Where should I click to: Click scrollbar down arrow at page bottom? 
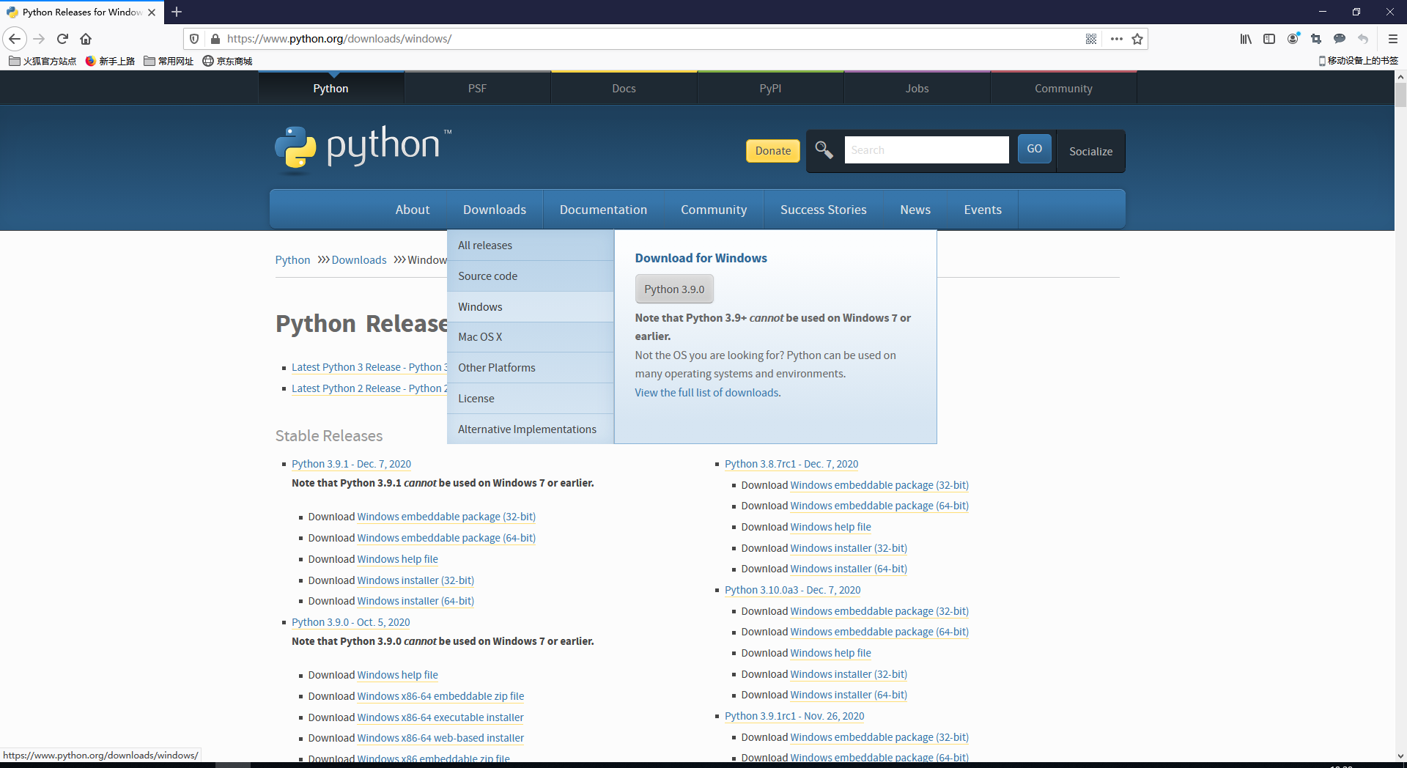1400,756
